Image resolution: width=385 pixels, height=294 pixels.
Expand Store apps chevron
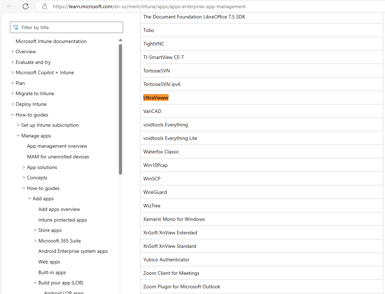click(x=35, y=230)
